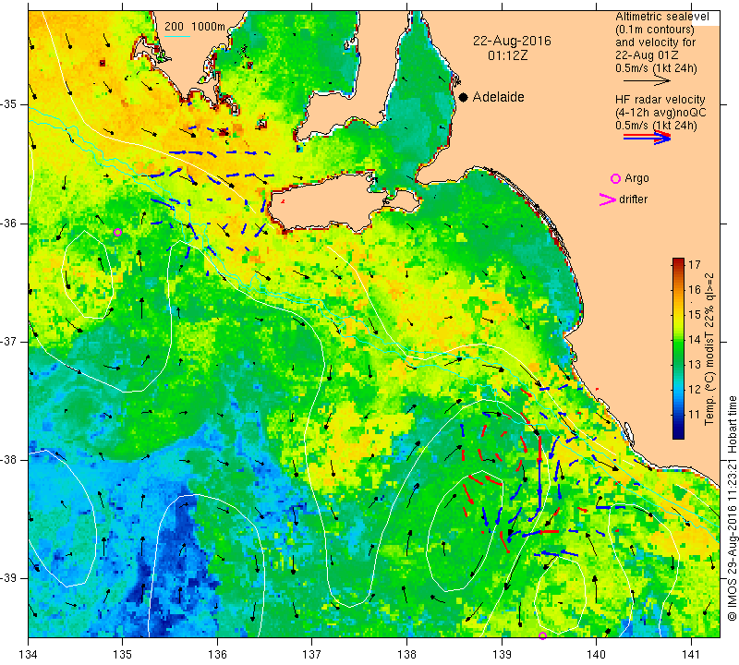Click the 'HF radar velocity' legend heading
Image resolution: width=739 pixels, height=665 pixels.
[660, 100]
